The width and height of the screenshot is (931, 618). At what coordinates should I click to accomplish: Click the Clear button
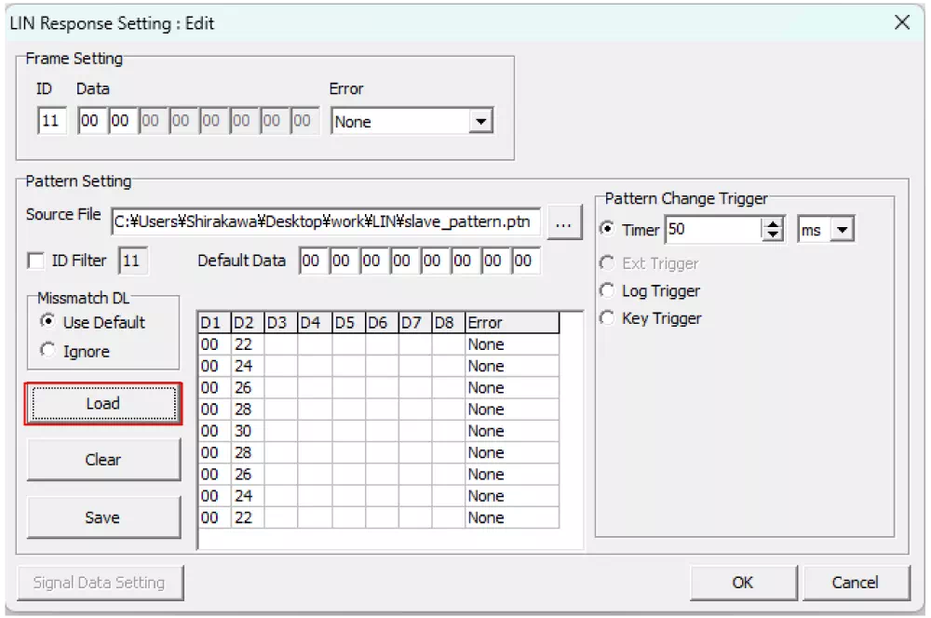pyautogui.click(x=102, y=459)
